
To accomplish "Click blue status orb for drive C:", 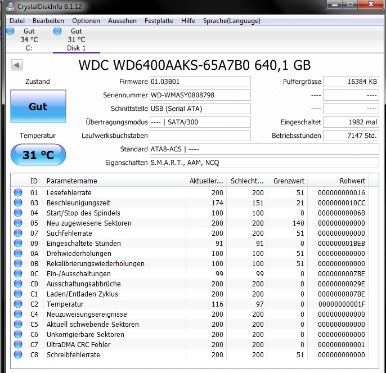I will tap(10, 31).
